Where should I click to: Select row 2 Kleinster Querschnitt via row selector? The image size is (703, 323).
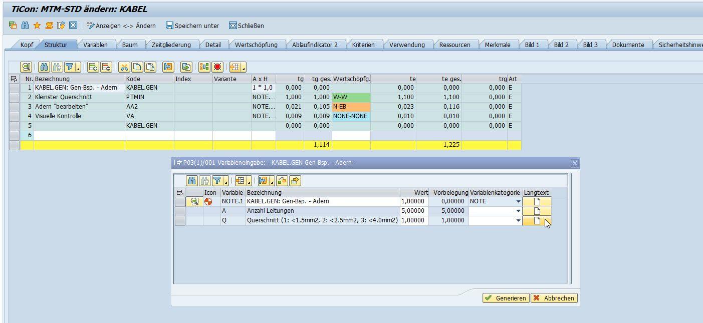pyautogui.click(x=14, y=97)
